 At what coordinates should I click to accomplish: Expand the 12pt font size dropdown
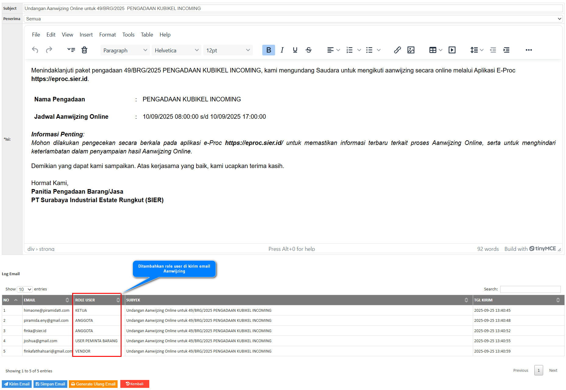click(x=228, y=50)
